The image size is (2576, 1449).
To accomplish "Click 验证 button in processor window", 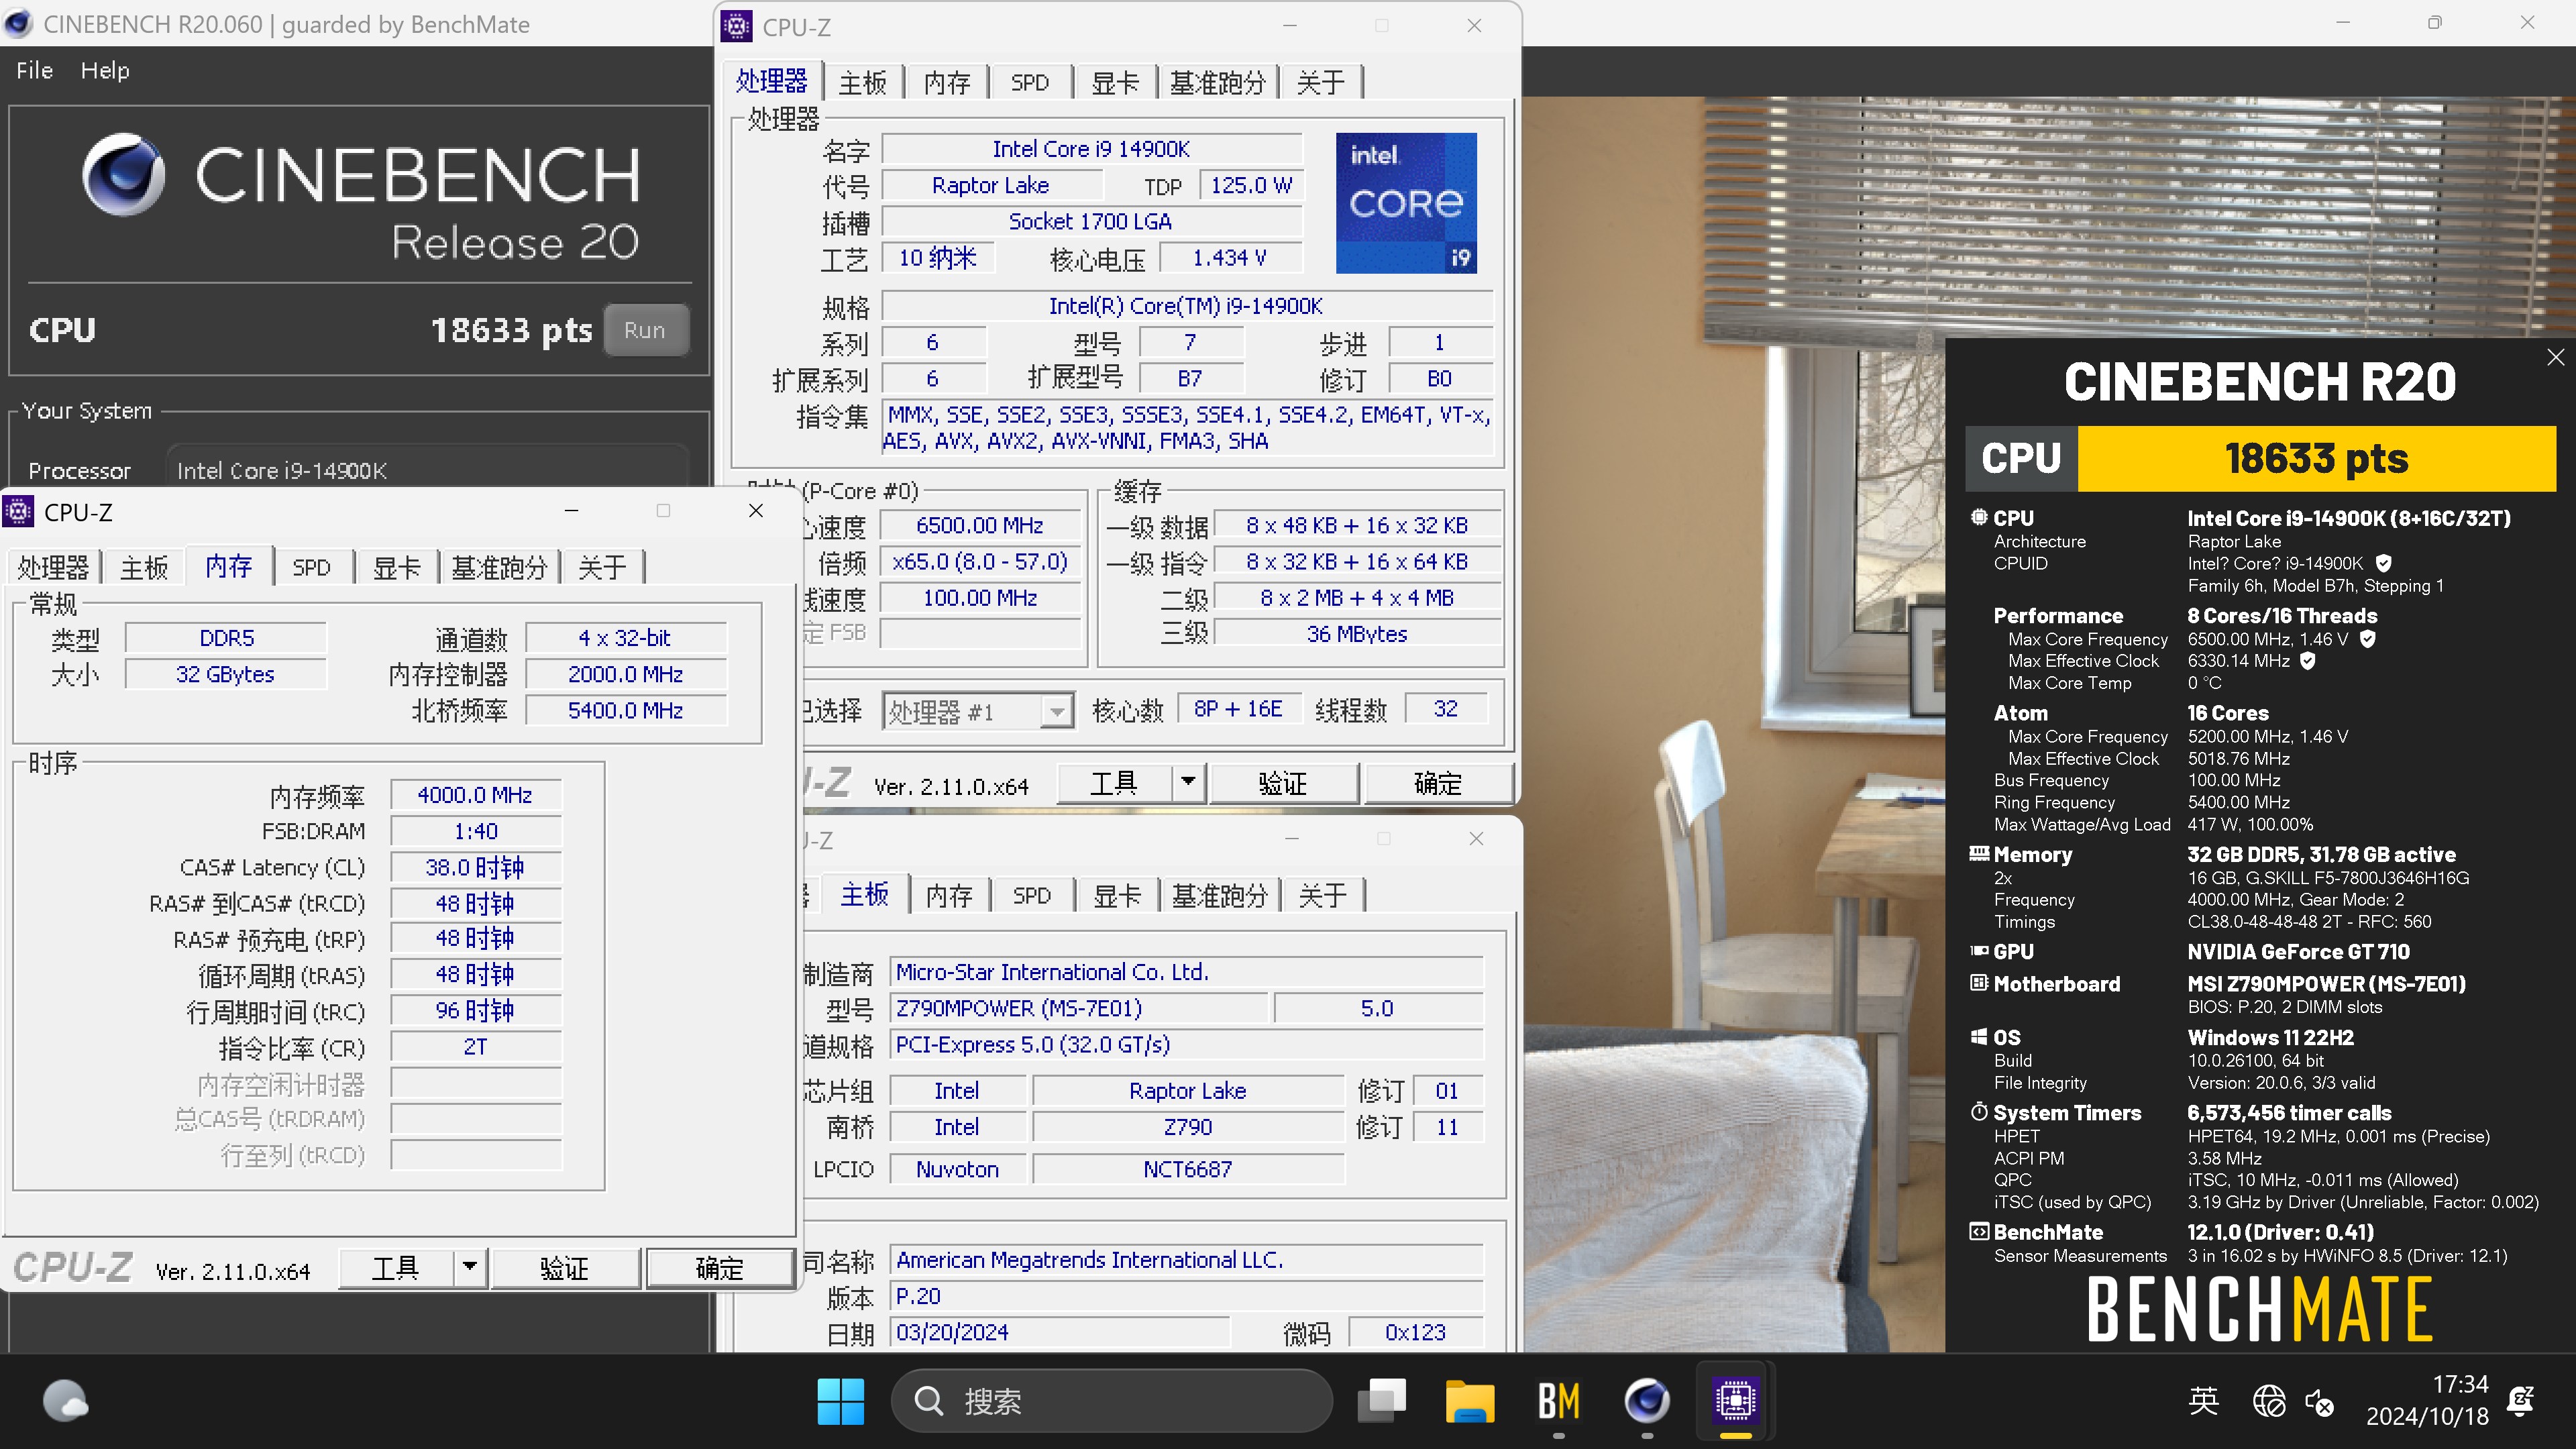I will pos(1283,782).
